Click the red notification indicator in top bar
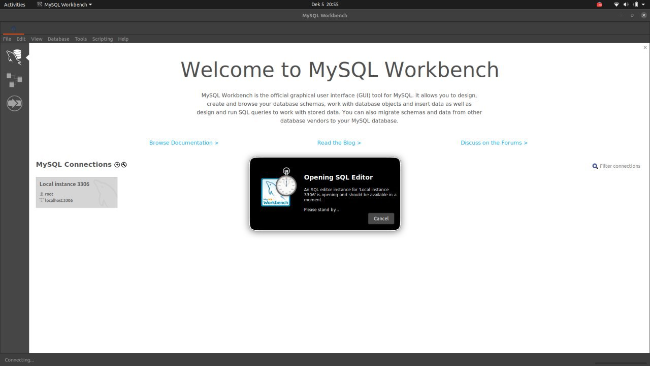Screen dimensions: 650x366 point(599,5)
